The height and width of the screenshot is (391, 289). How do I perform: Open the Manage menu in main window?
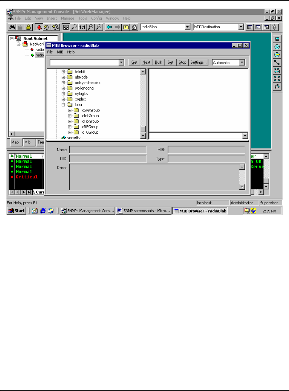click(67, 18)
